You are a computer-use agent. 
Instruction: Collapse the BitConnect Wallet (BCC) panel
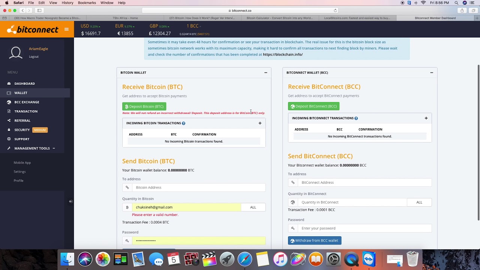coord(432,73)
